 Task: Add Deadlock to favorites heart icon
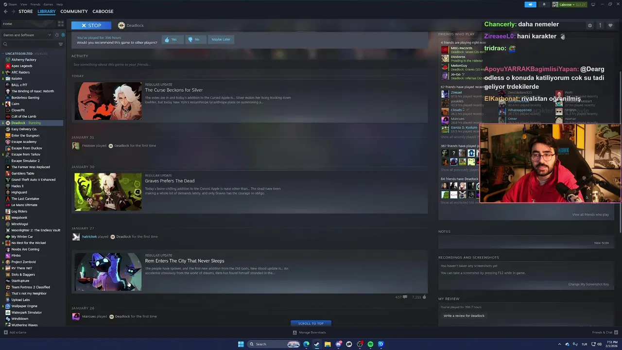tap(610, 25)
